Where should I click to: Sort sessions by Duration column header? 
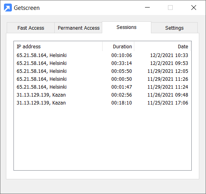118,46
